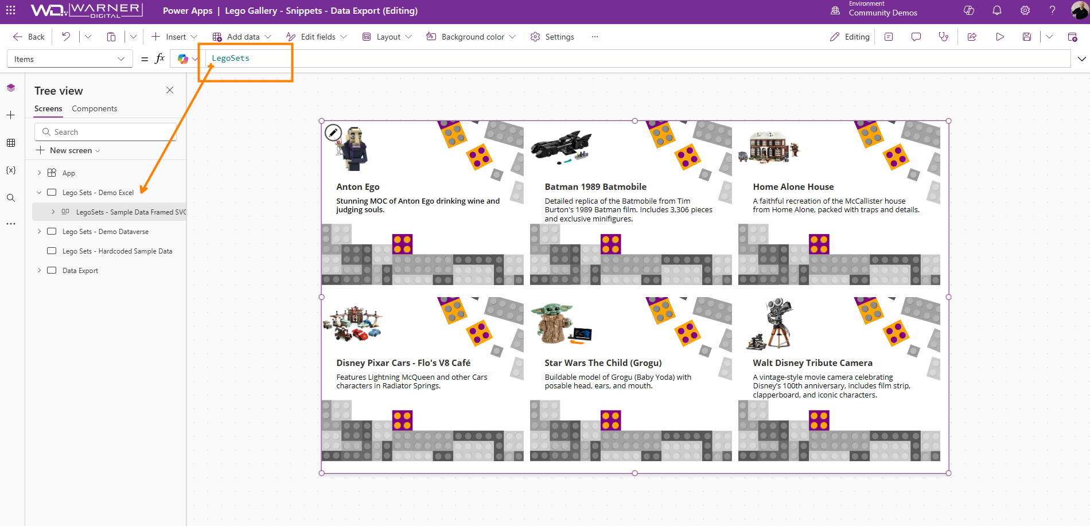The image size is (1090, 526).
Task: Click the Copilot icon in header
Action: point(969,10)
